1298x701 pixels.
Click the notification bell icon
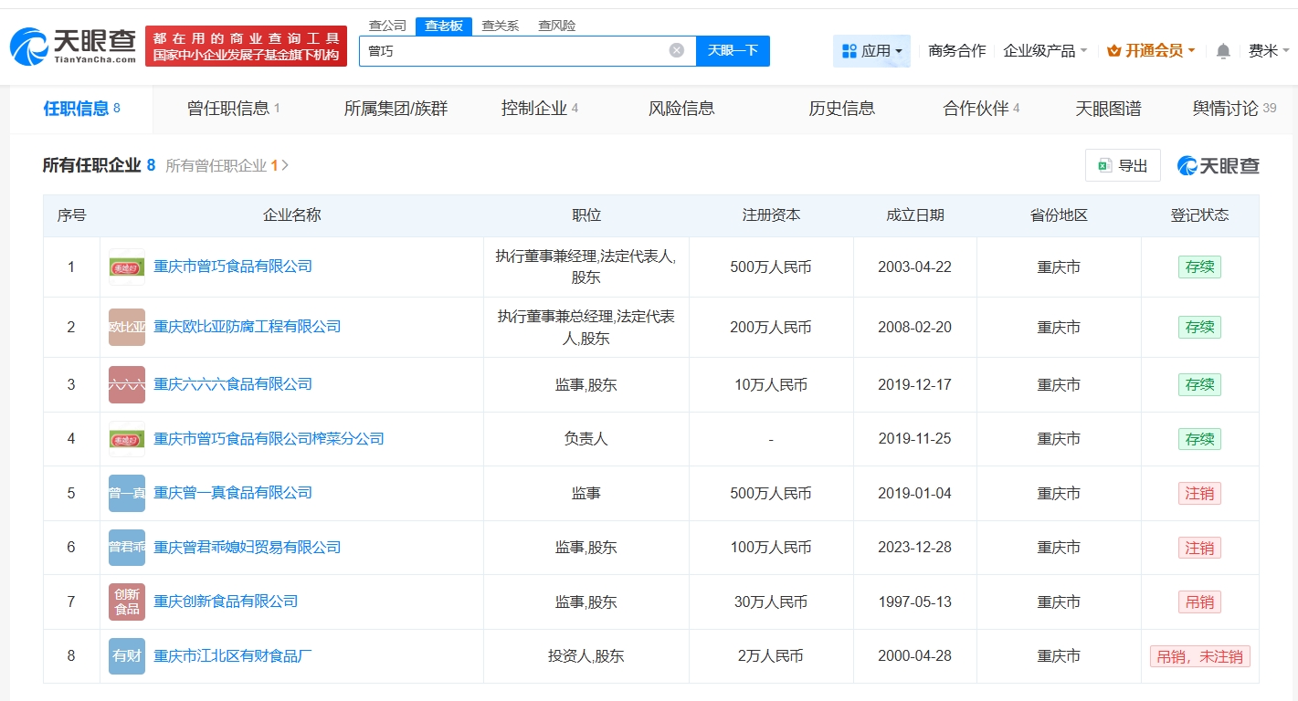[x=1223, y=51]
